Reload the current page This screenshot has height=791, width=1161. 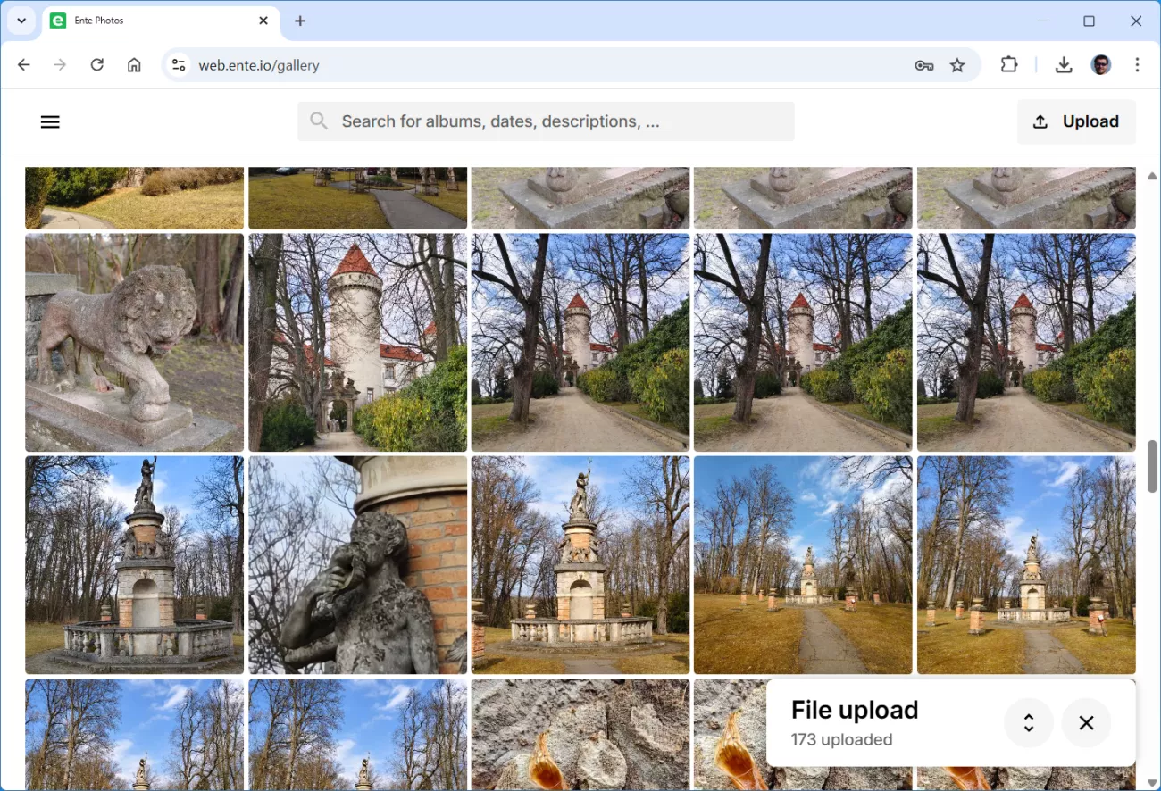click(97, 65)
